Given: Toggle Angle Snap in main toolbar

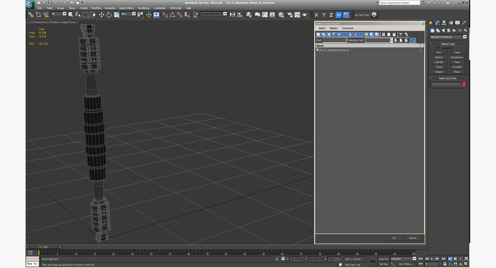Looking at the screenshot, I should [172, 15].
